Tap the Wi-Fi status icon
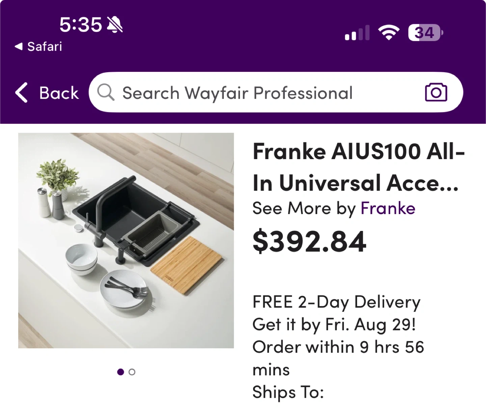Screen dimensions: 486x410 (389, 33)
